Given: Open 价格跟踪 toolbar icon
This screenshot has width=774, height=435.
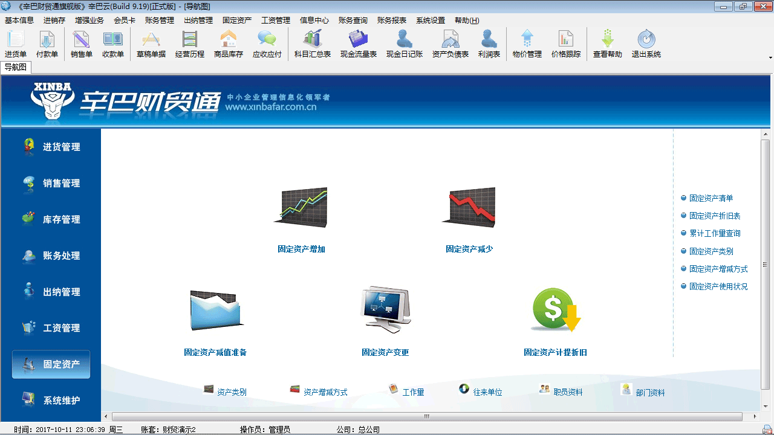Looking at the screenshot, I should click(x=566, y=44).
